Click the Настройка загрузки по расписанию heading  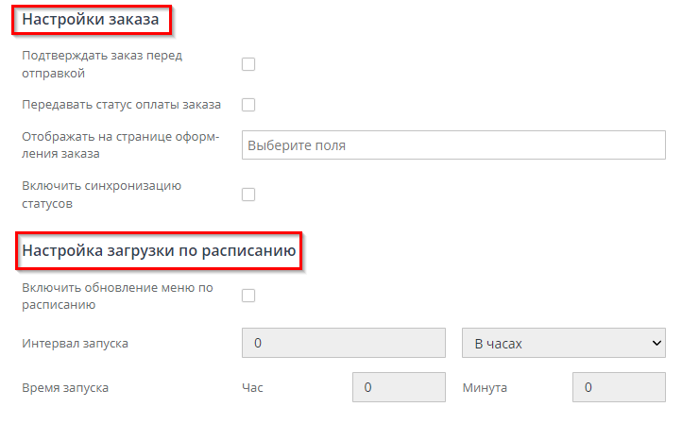160,251
